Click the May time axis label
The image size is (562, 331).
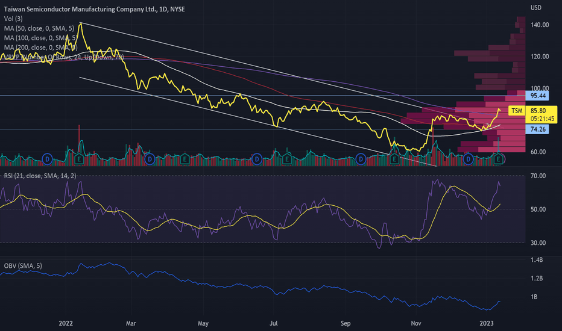coord(203,324)
